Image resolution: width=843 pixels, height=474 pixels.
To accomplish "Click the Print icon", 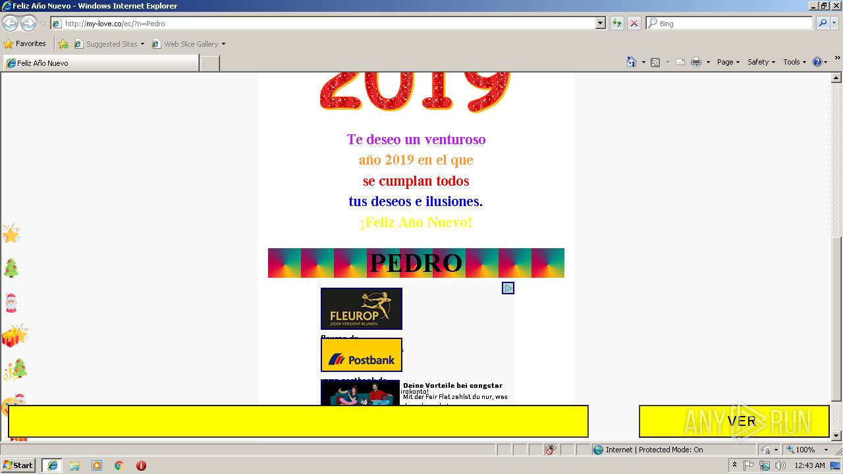I will pos(696,62).
